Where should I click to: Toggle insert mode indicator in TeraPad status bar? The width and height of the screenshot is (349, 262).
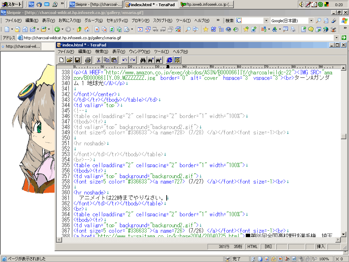click(321, 247)
